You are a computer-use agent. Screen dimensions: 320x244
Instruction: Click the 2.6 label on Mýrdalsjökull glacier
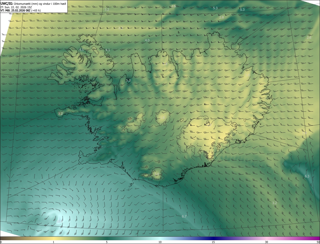[x=157, y=174]
